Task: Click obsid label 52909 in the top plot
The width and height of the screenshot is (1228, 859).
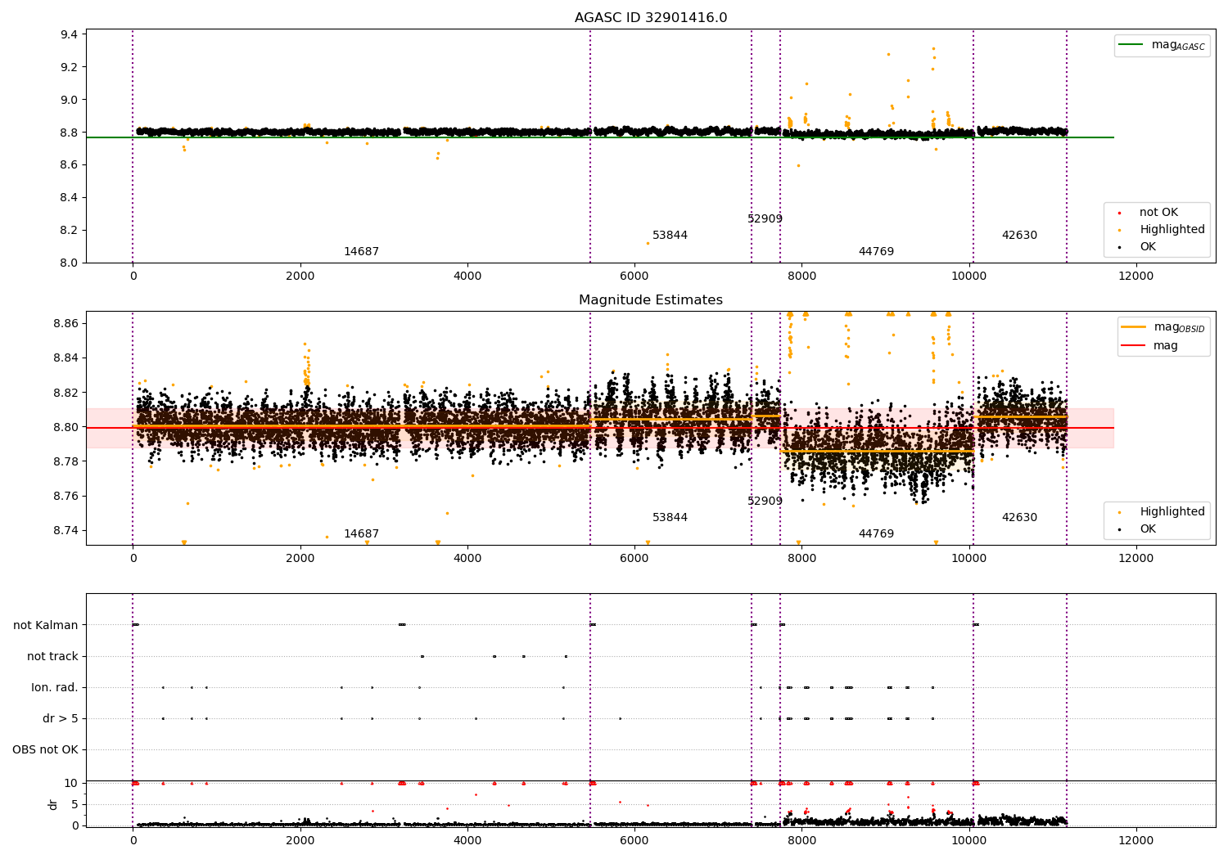Action: coord(765,219)
